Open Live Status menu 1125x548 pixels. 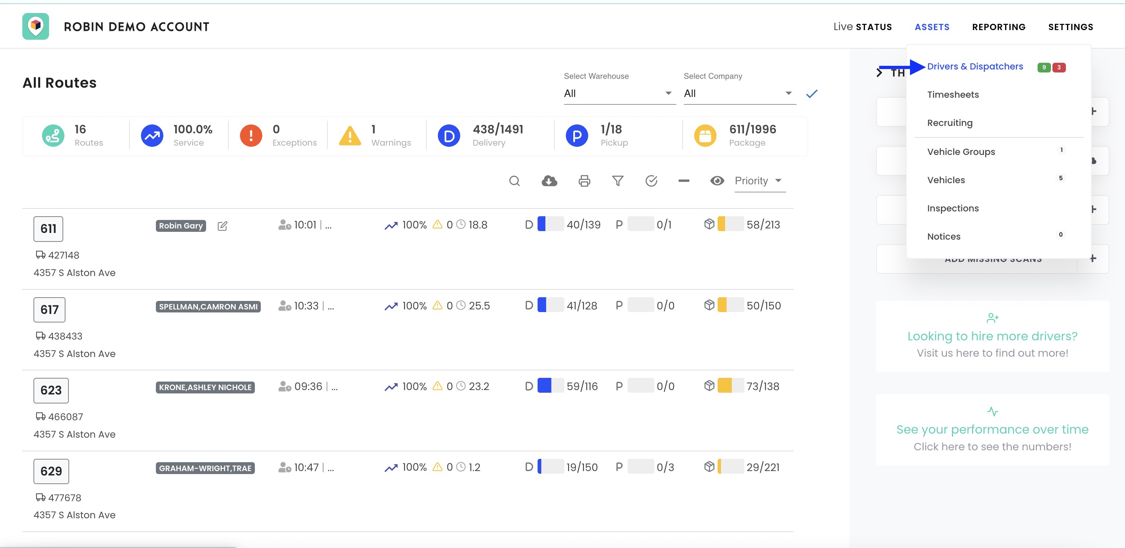click(862, 27)
